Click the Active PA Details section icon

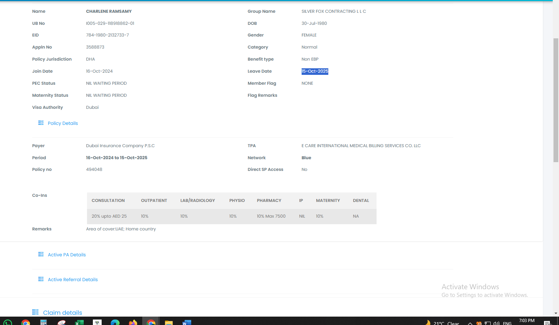tap(41, 255)
